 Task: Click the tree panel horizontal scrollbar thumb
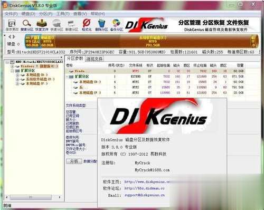pyautogui.click(x=31, y=197)
